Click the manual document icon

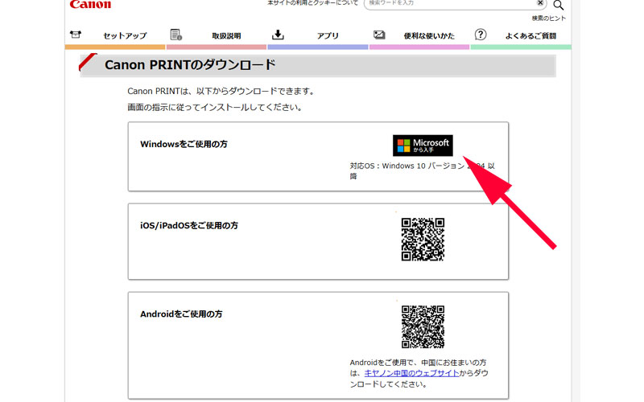coord(176,35)
